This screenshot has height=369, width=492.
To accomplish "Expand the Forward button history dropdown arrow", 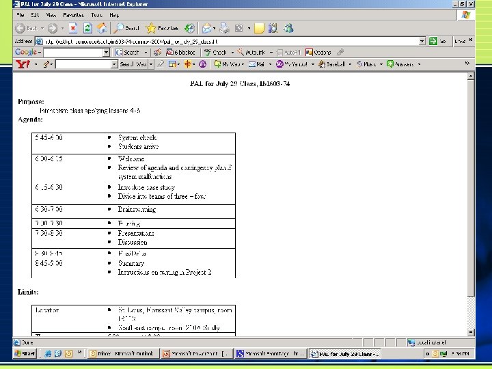I will (62, 28).
